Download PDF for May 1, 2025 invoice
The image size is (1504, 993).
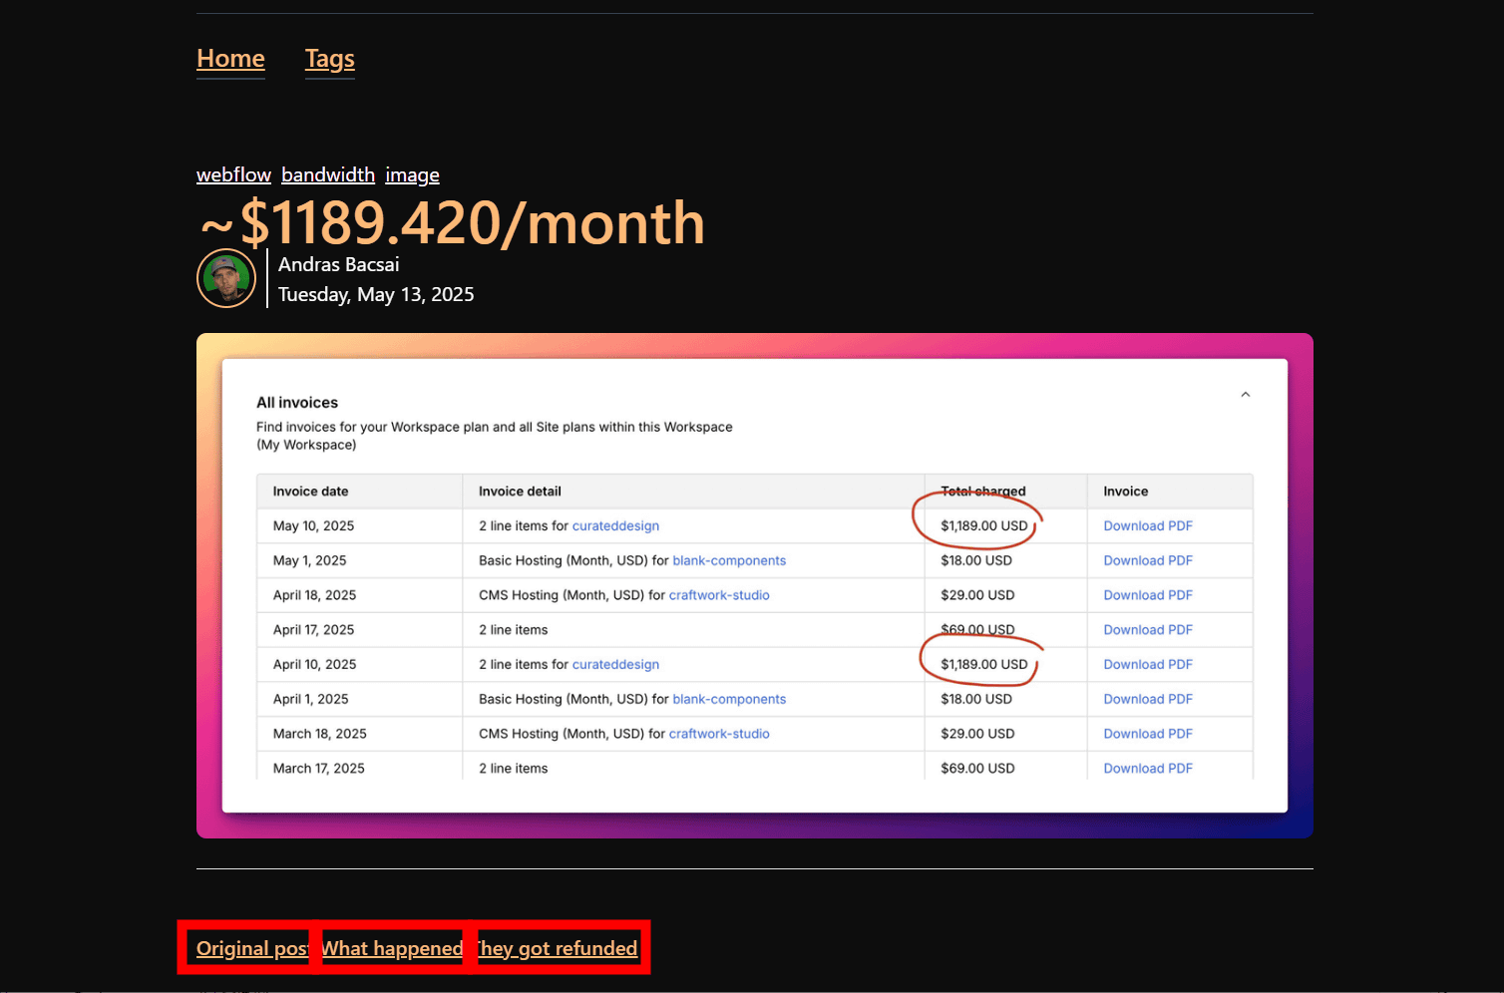pyautogui.click(x=1148, y=560)
